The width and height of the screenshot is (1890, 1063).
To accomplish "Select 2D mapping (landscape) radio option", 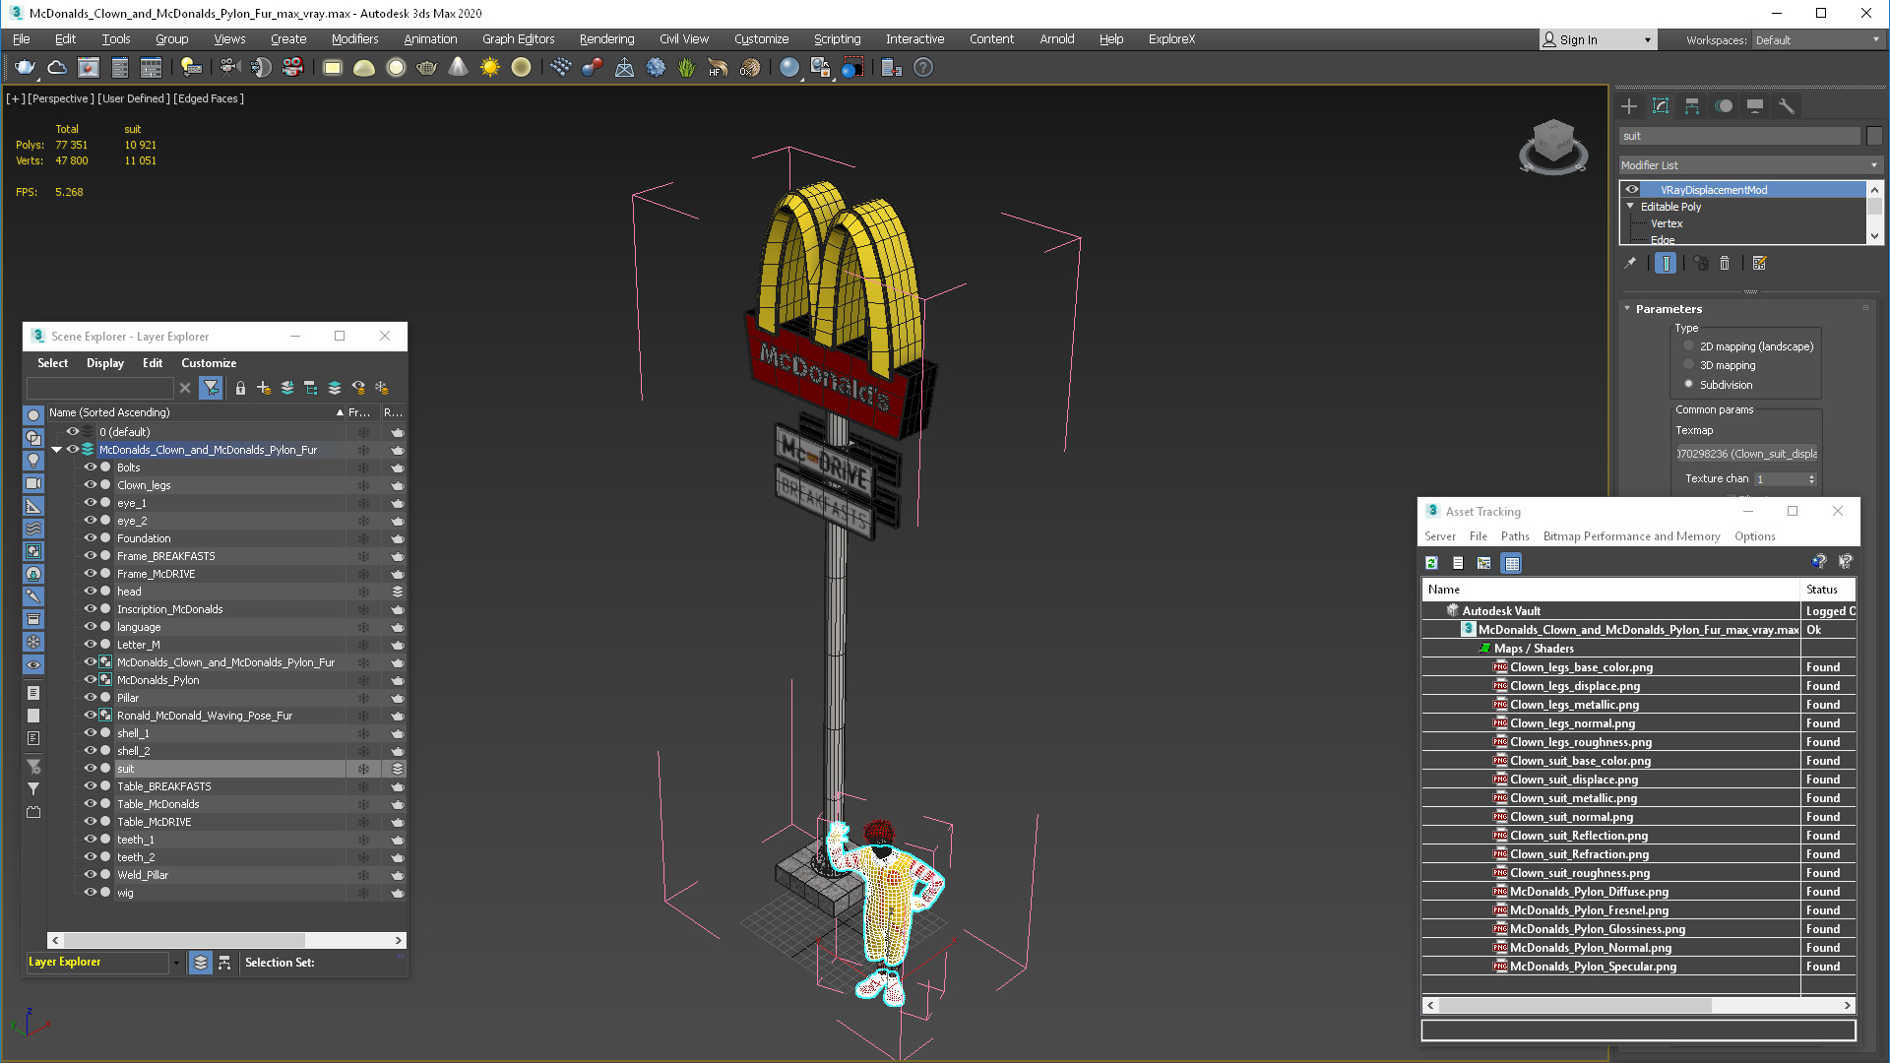I will tap(1689, 345).
